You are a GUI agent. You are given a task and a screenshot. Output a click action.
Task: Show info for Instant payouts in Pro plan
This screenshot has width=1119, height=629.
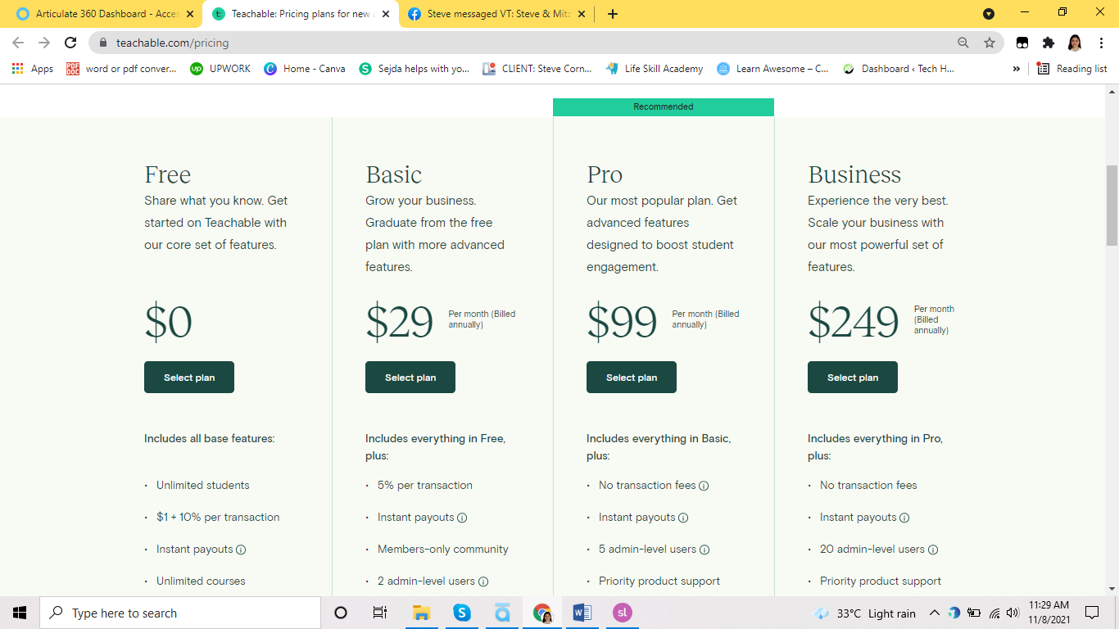click(x=683, y=518)
